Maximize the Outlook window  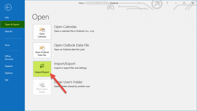click(x=184, y=3)
